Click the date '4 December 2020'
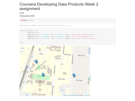 pos(27,16)
